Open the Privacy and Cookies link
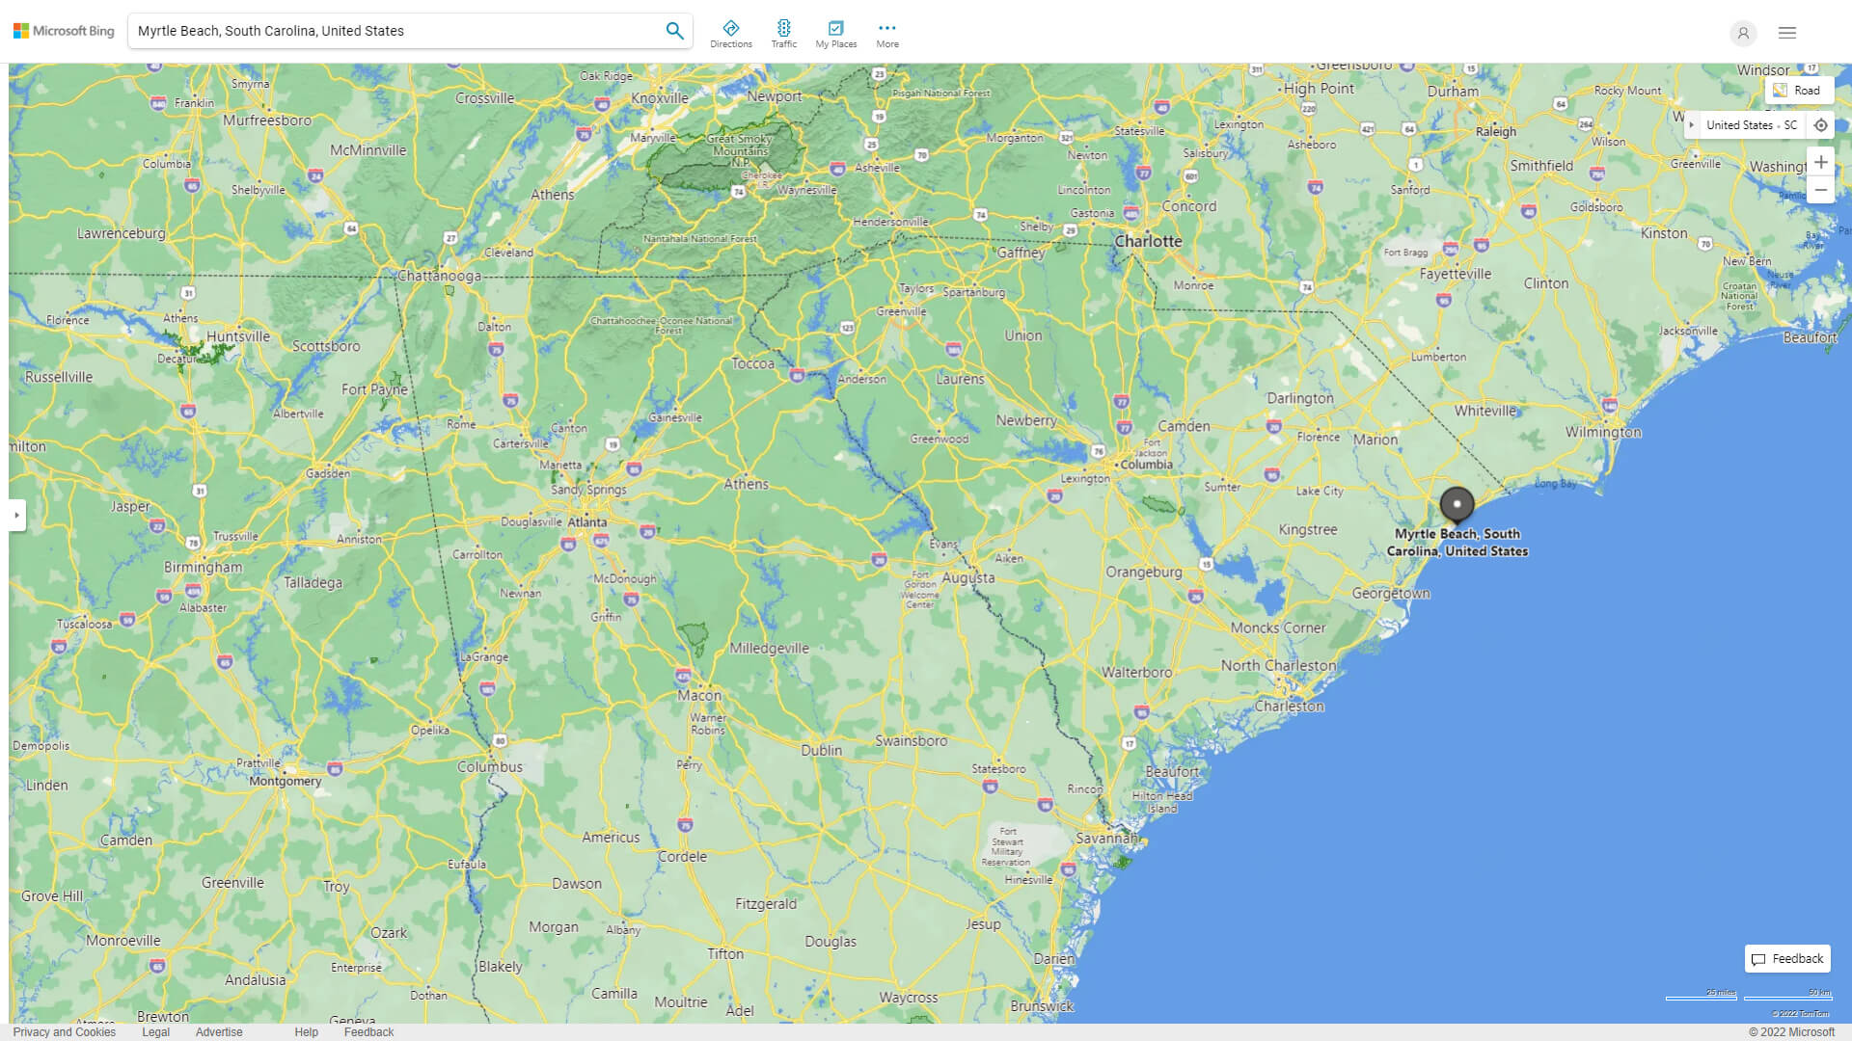This screenshot has width=1852, height=1041. (63, 1031)
